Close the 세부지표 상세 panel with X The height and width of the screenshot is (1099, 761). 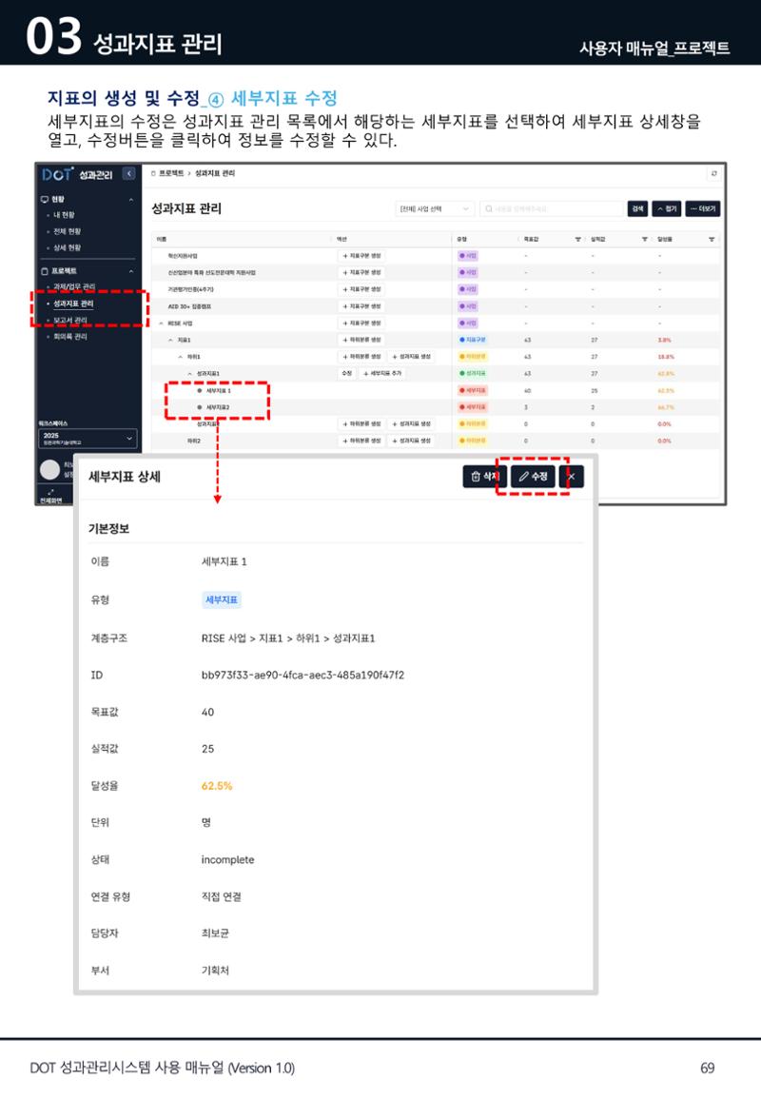[x=571, y=477]
